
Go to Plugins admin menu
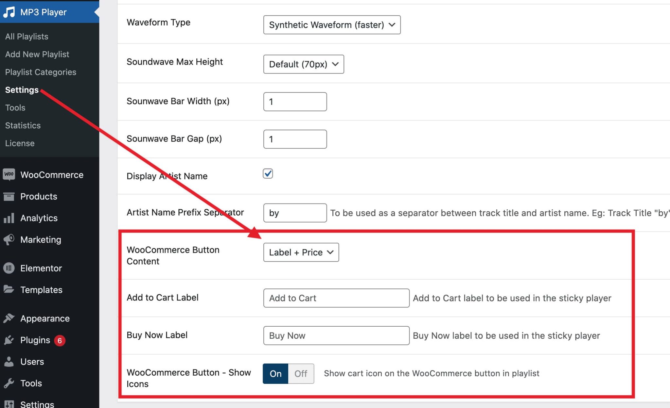click(49, 340)
